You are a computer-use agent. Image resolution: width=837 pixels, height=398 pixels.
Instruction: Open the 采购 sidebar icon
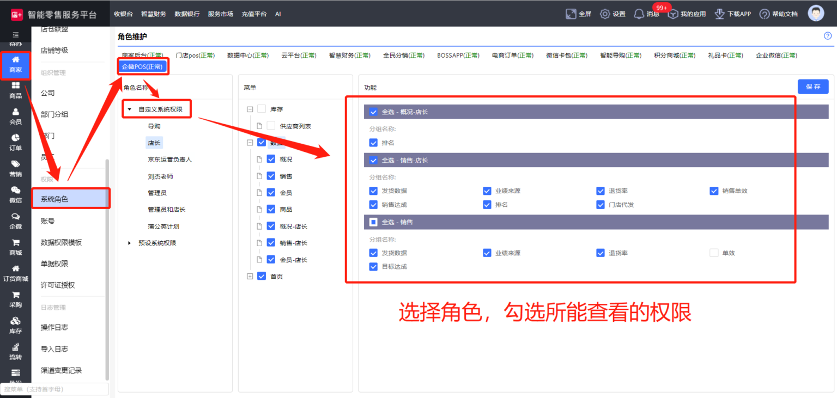[15, 299]
